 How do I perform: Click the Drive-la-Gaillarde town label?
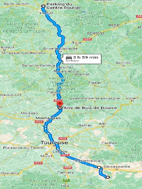tap(60, 49)
